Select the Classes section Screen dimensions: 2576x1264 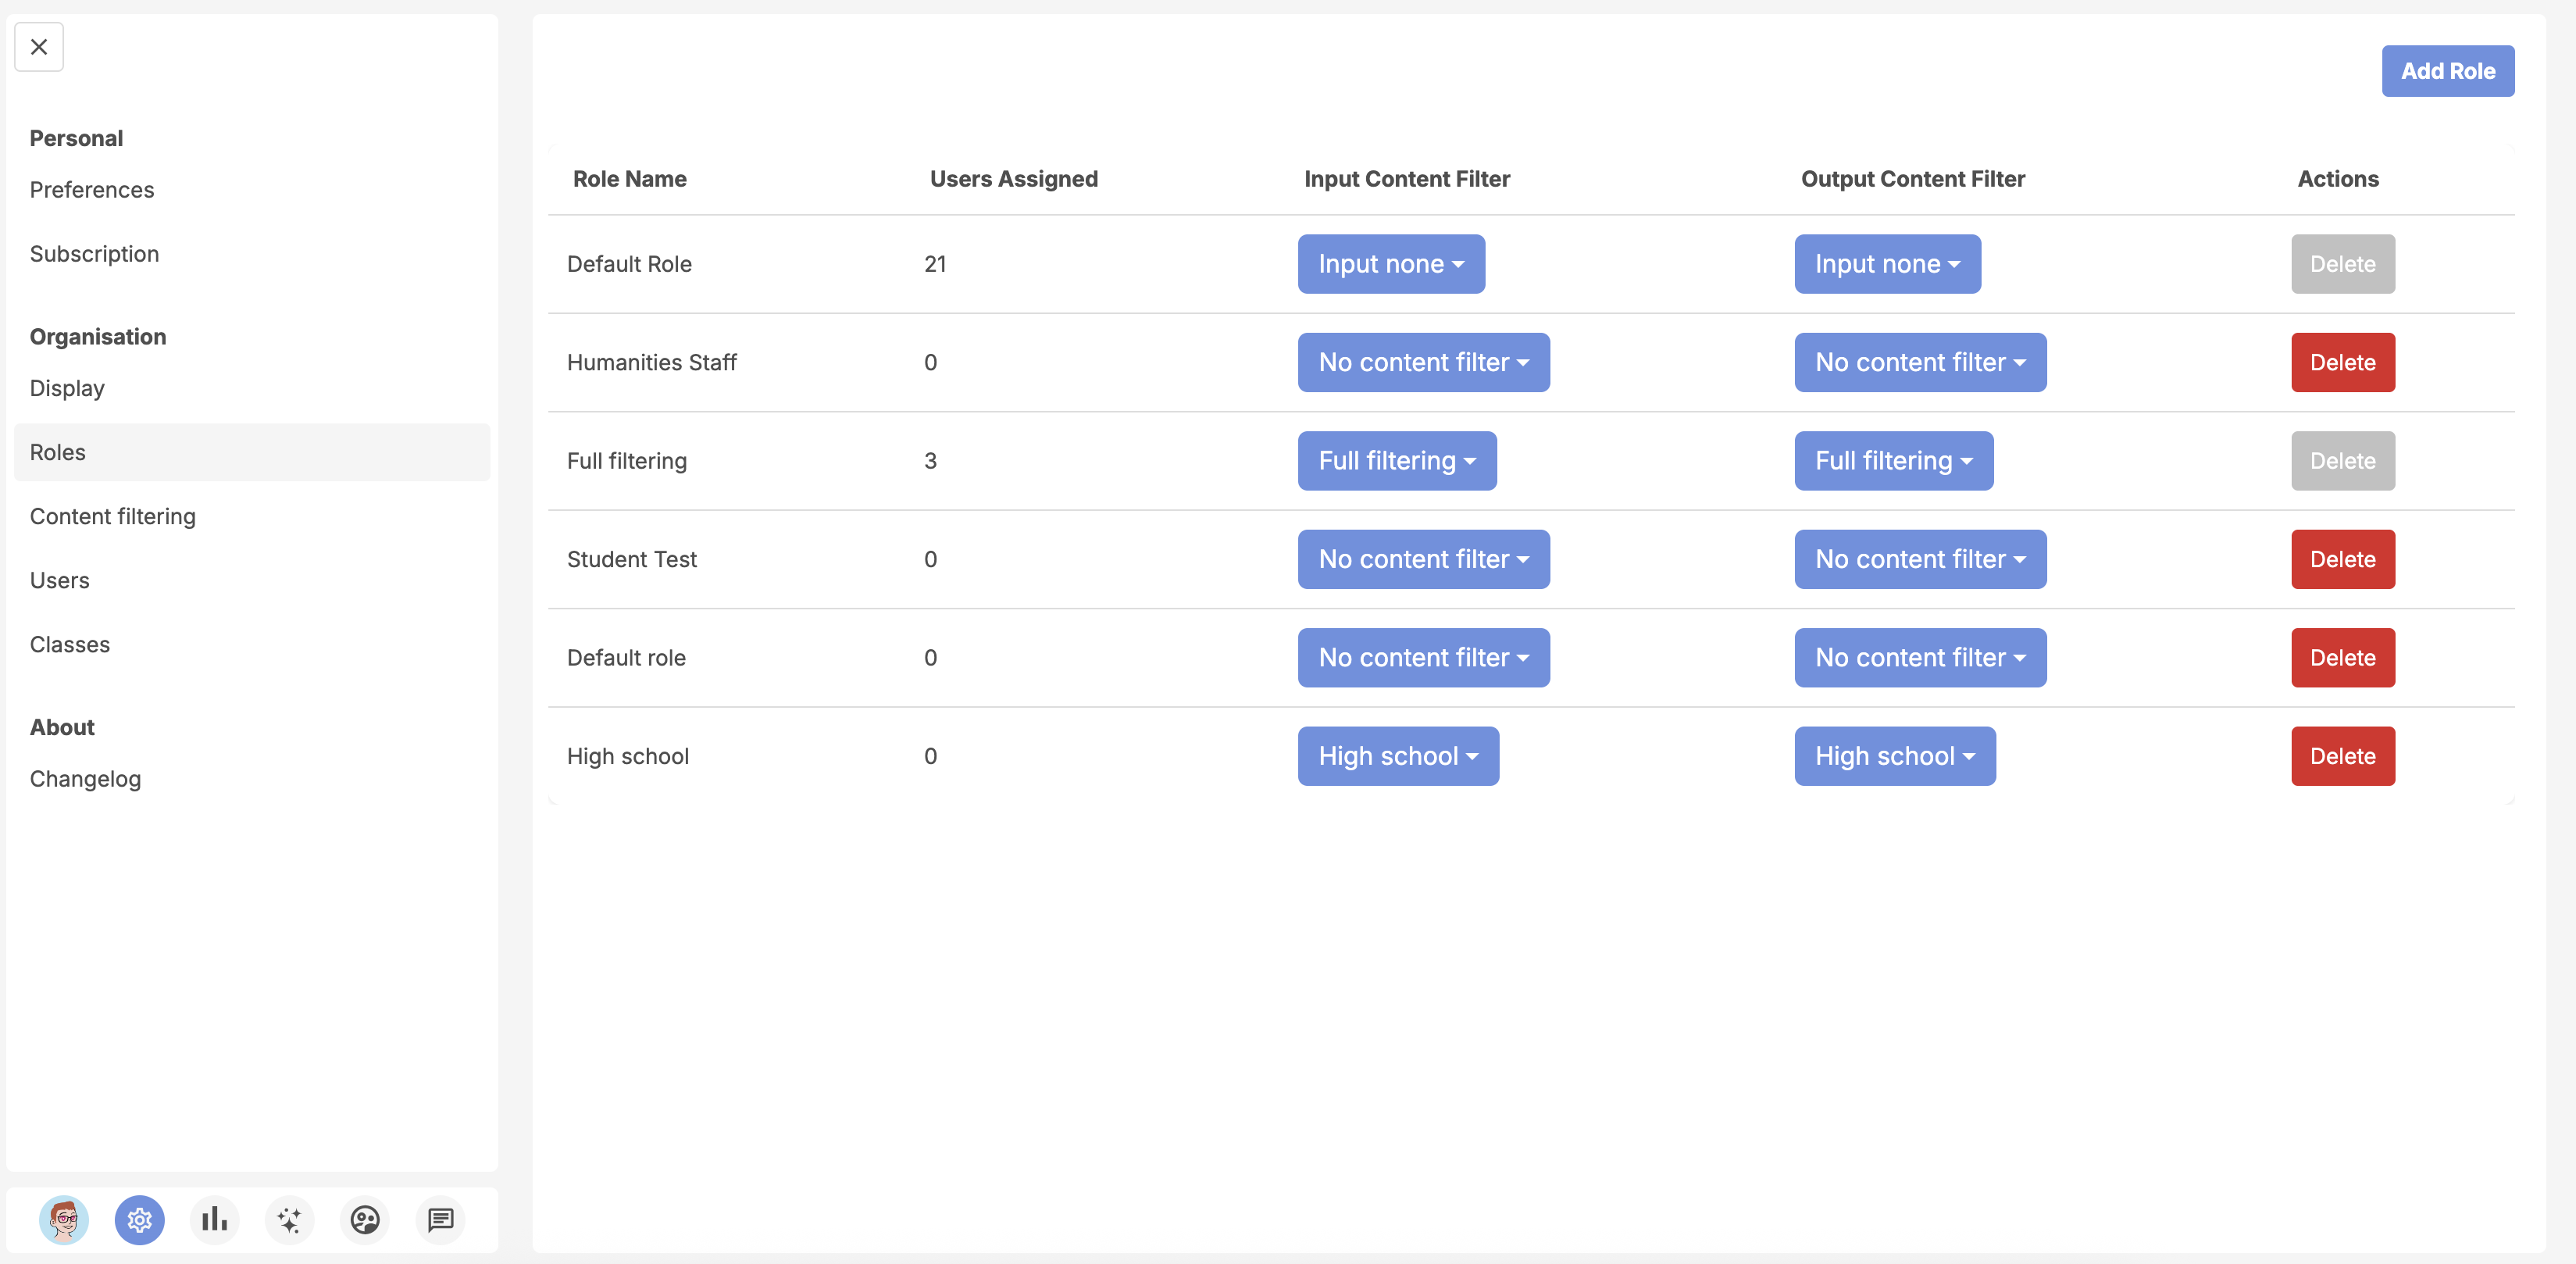69,644
